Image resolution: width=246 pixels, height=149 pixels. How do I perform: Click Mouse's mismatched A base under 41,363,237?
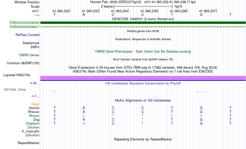click(x=201, y=116)
